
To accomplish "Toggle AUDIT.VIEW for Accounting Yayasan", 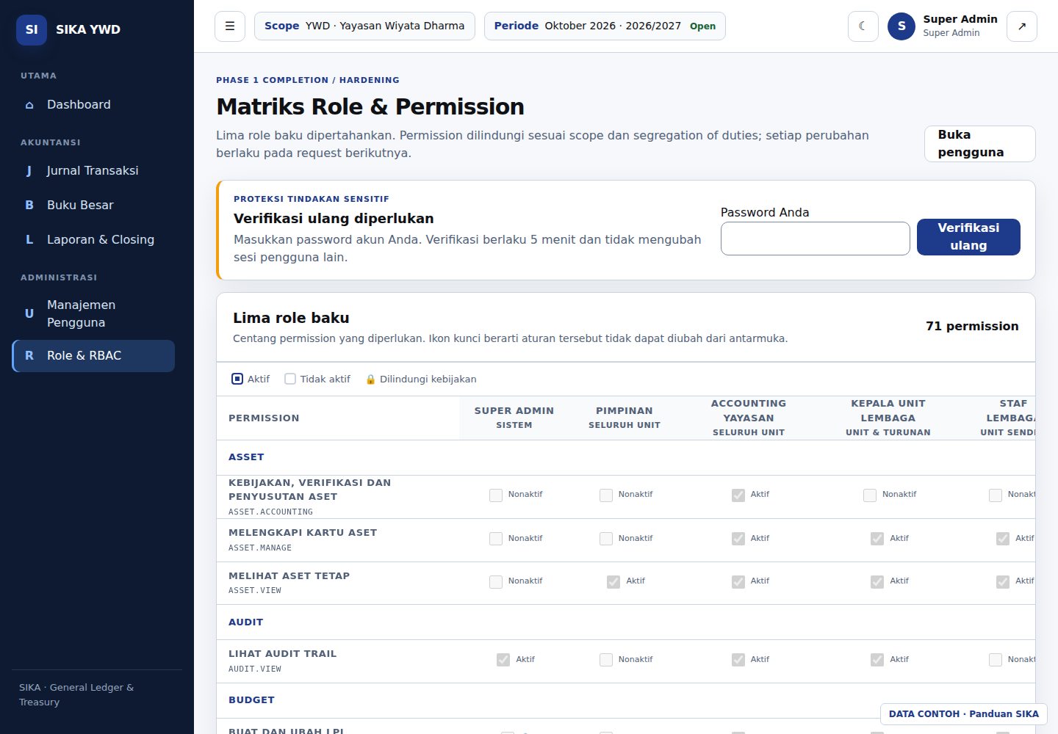I will 738,660.
